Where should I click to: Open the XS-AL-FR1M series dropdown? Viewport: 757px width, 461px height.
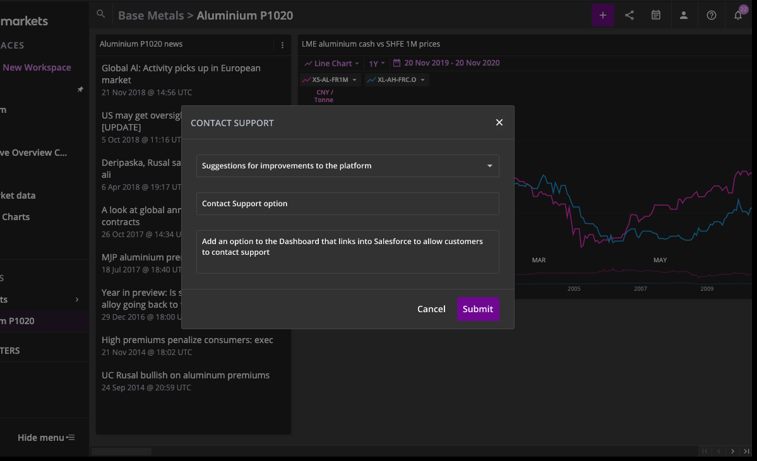click(x=330, y=80)
